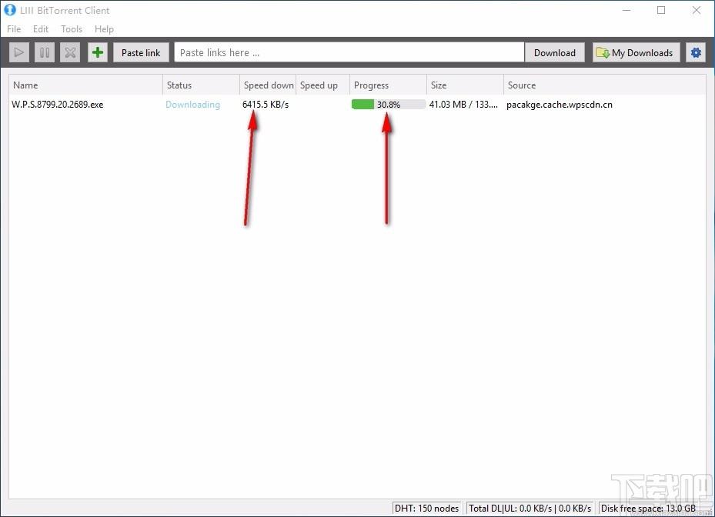The image size is (715, 517).
Task: Click the Start (play) toolbar icon
Action: tap(19, 52)
